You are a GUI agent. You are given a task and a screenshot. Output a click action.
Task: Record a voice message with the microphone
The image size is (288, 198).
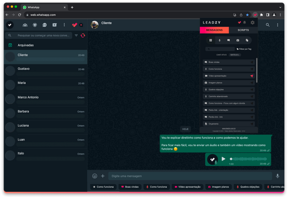coord(278,176)
